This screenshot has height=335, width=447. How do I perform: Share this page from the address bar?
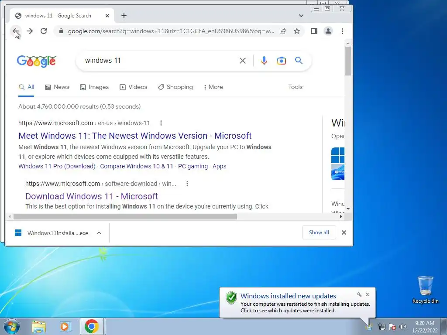point(283,31)
